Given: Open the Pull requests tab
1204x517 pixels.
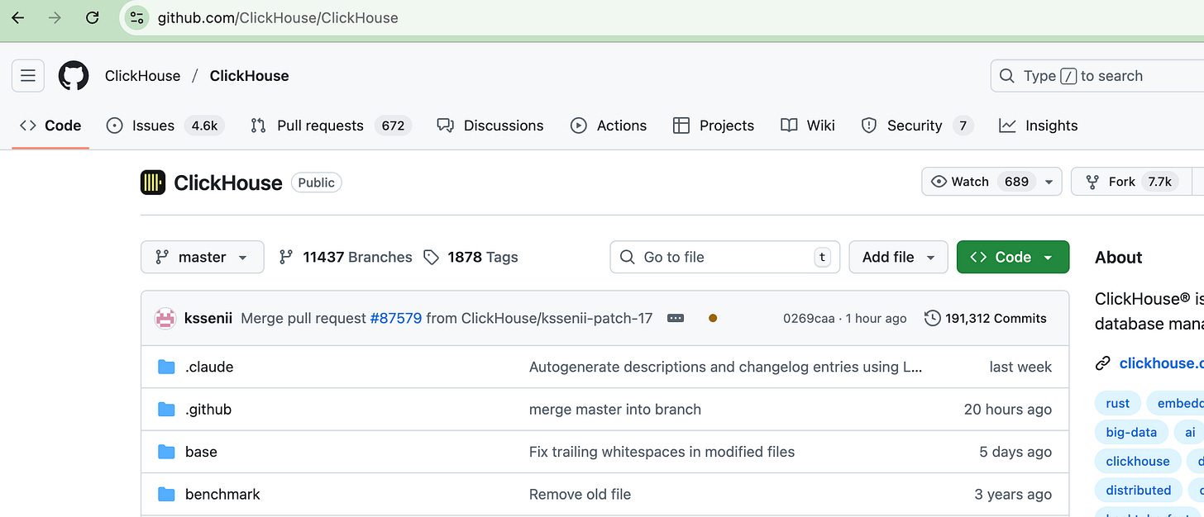Looking at the screenshot, I should [331, 126].
